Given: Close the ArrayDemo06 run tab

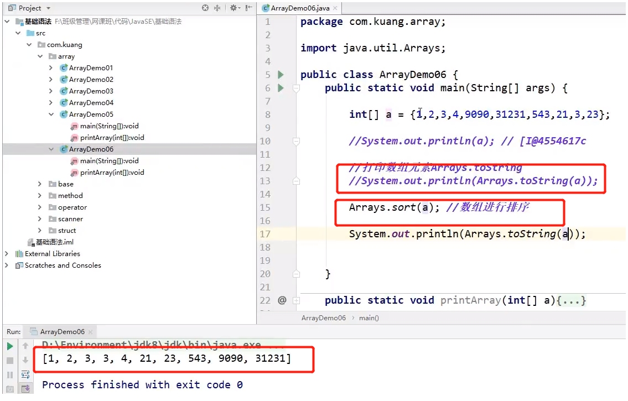Looking at the screenshot, I should [91, 332].
